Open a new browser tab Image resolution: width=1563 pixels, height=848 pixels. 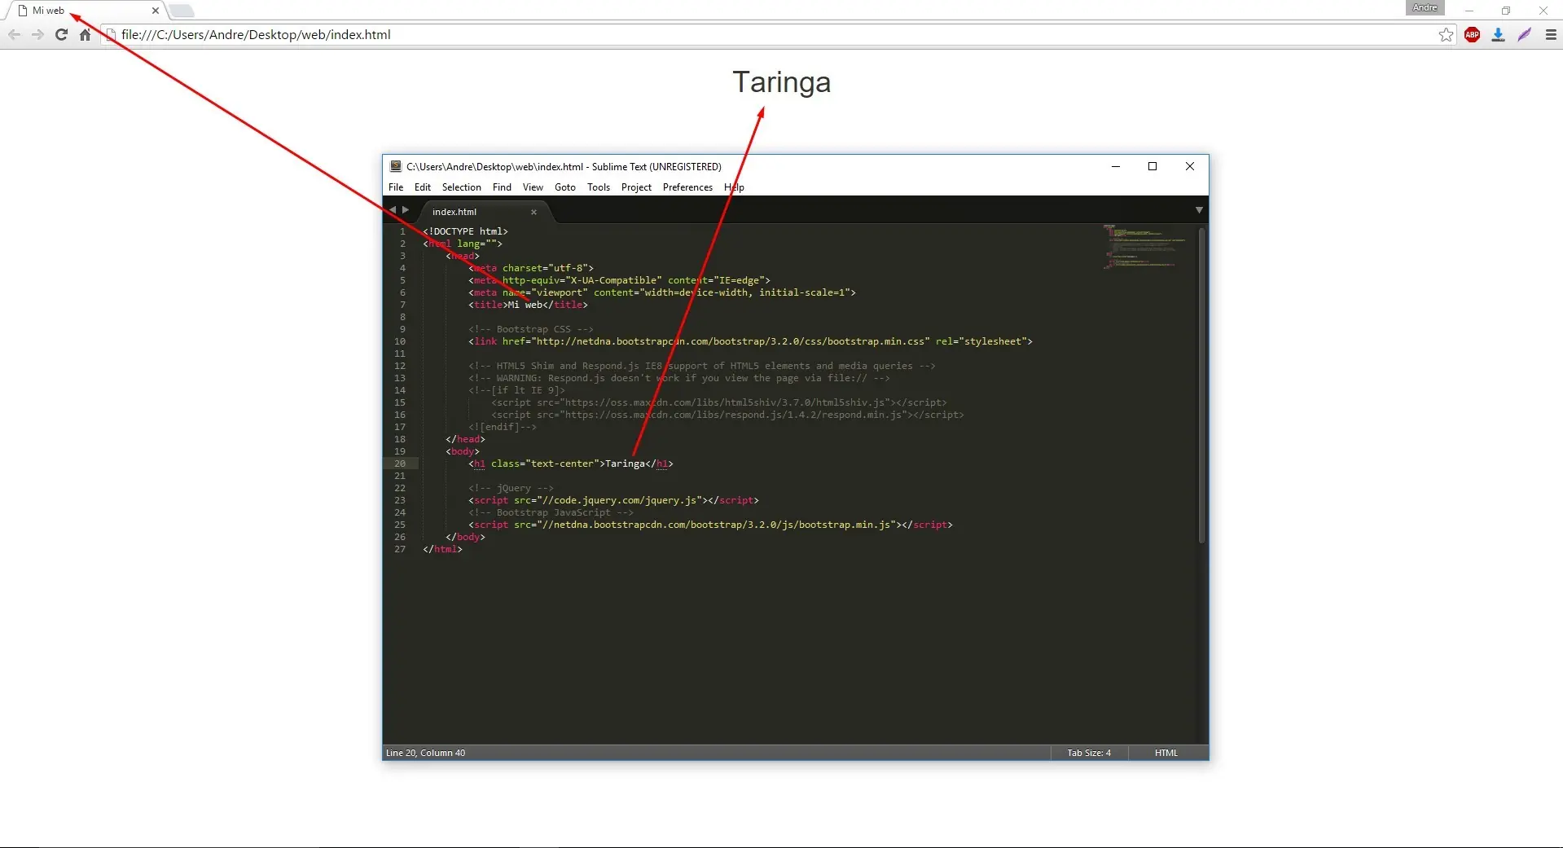[x=182, y=11]
